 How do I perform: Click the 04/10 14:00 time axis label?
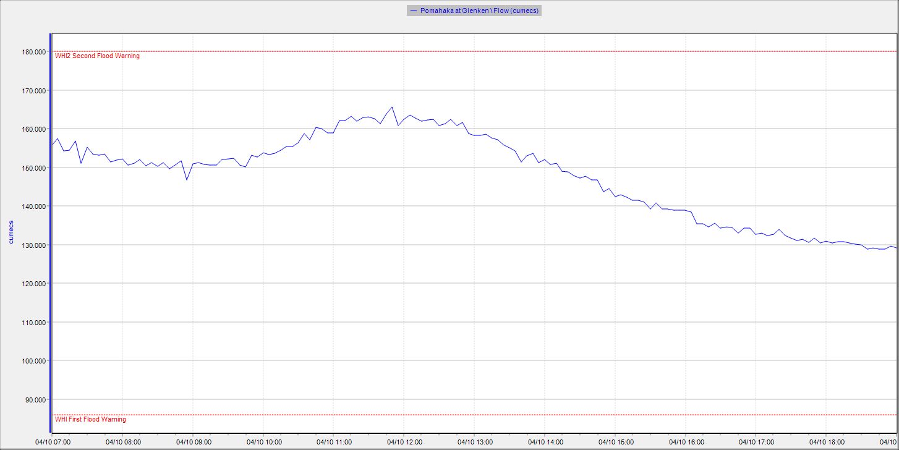click(x=545, y=442)
